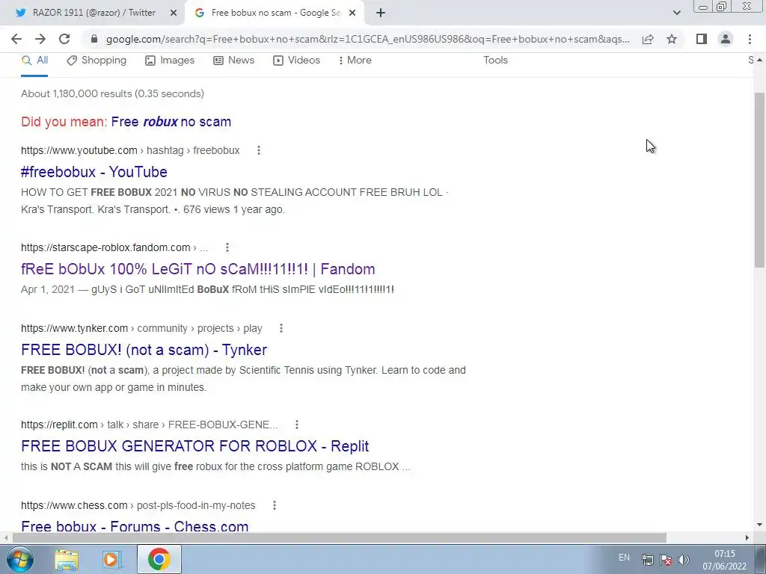Screen dimensions: 766x574
Task: Open FREE BOBUX GENERATOR FOR ROBLOX - Replit
Action: (x=195, y=446)
